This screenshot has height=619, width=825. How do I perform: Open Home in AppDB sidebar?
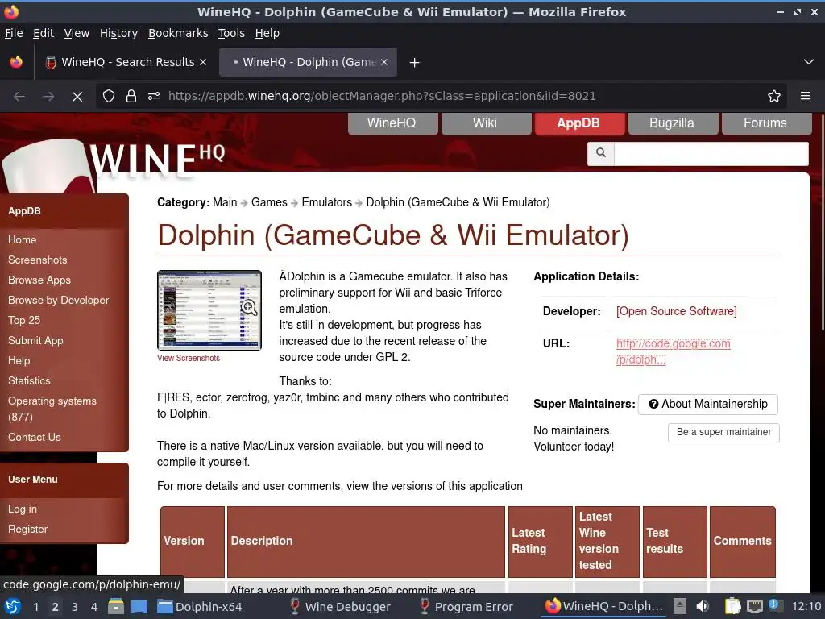click(22, 240)
